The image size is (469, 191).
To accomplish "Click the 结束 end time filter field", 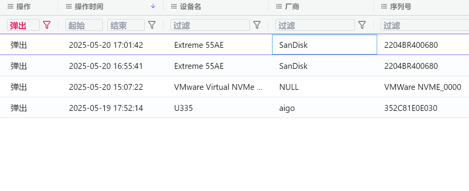I will tap(126, 25).
